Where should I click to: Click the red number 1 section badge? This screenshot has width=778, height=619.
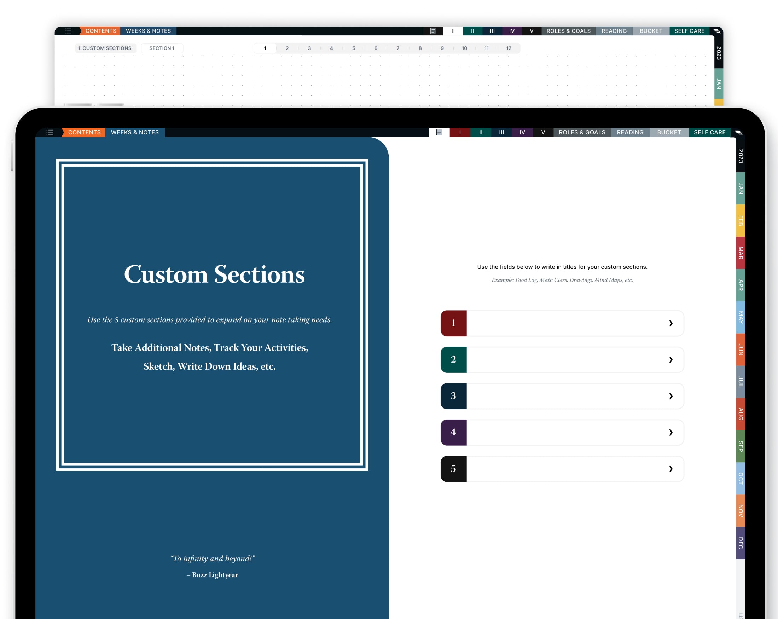coord(453,323)
